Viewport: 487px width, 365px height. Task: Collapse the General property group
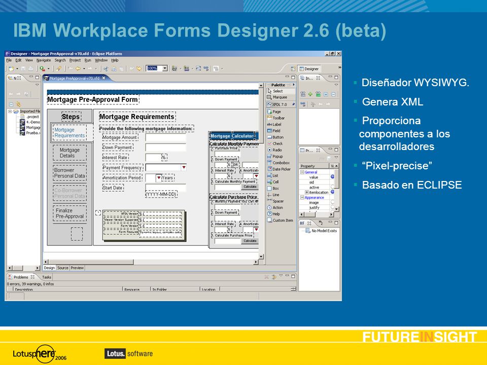click(302, 172)
